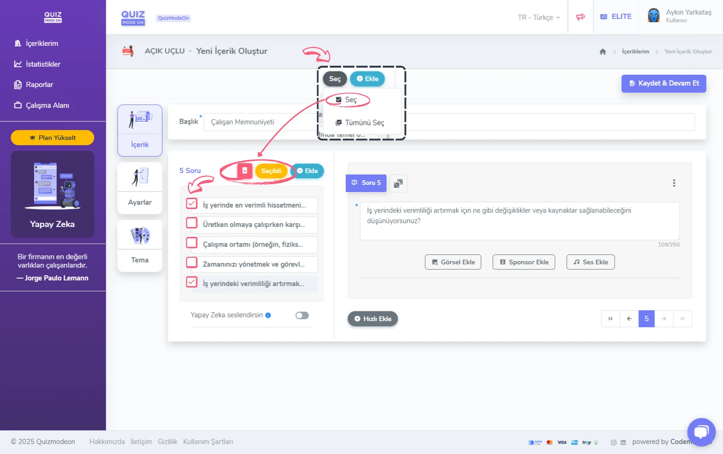
Task: Click the Görsel Ekle button
Action: coord(453,262)
